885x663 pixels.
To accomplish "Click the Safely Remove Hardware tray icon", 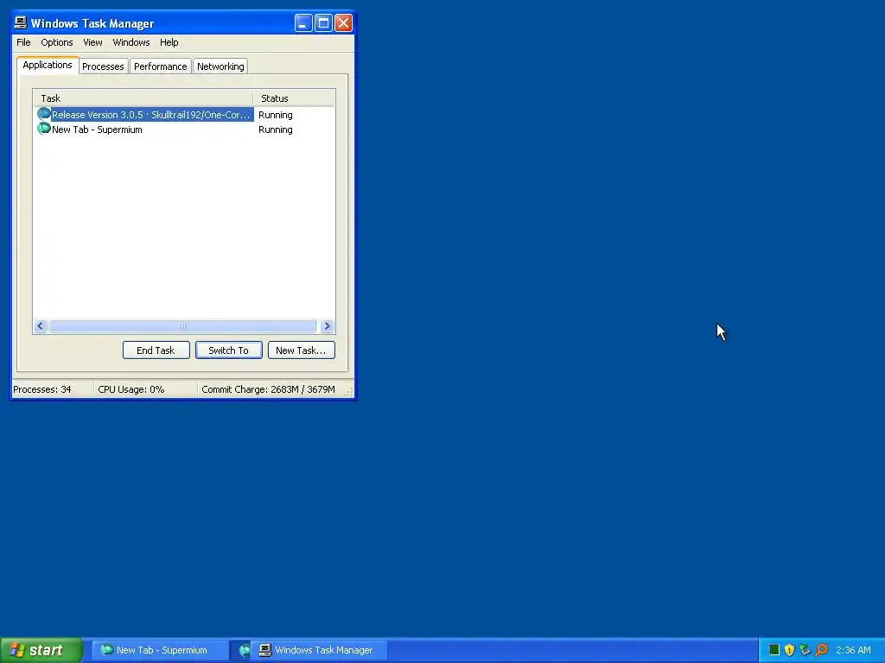I will click(805, 650).
